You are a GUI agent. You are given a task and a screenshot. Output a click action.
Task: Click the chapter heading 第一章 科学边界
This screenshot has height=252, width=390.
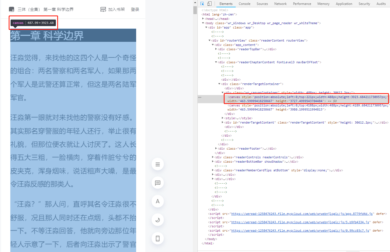(47, 36)
